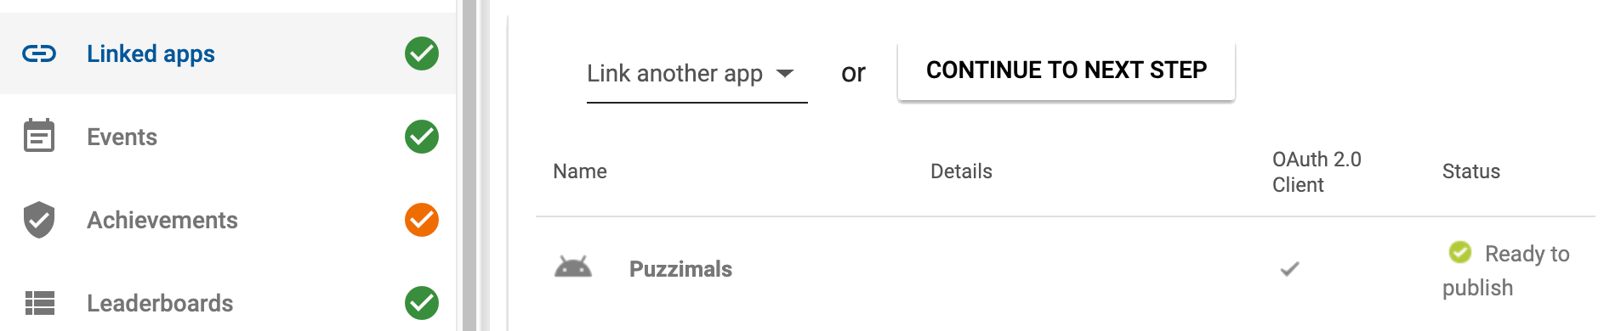The image size is (1621, 331).
Task: Open the Link another app dropdown
Action: (x=697, y=74)
